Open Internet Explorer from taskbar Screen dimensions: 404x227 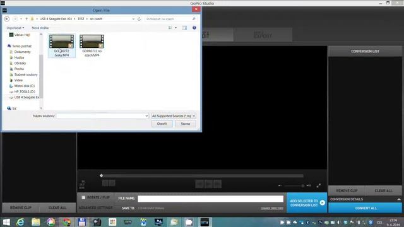point(20,222)
